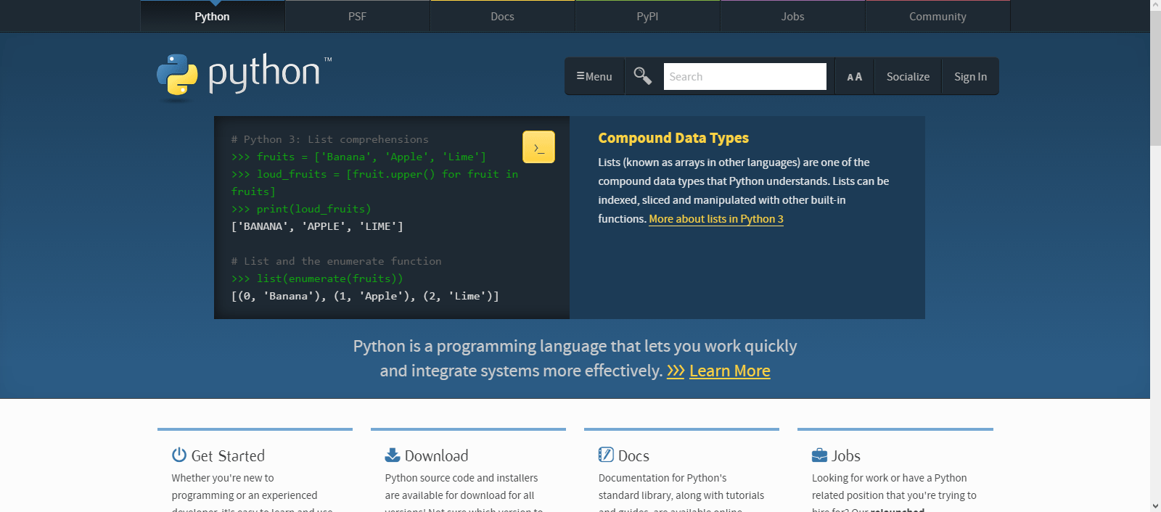This screenshot has height=512, width=1161.
Task: Open the Sign In menu
Action: 970,76
